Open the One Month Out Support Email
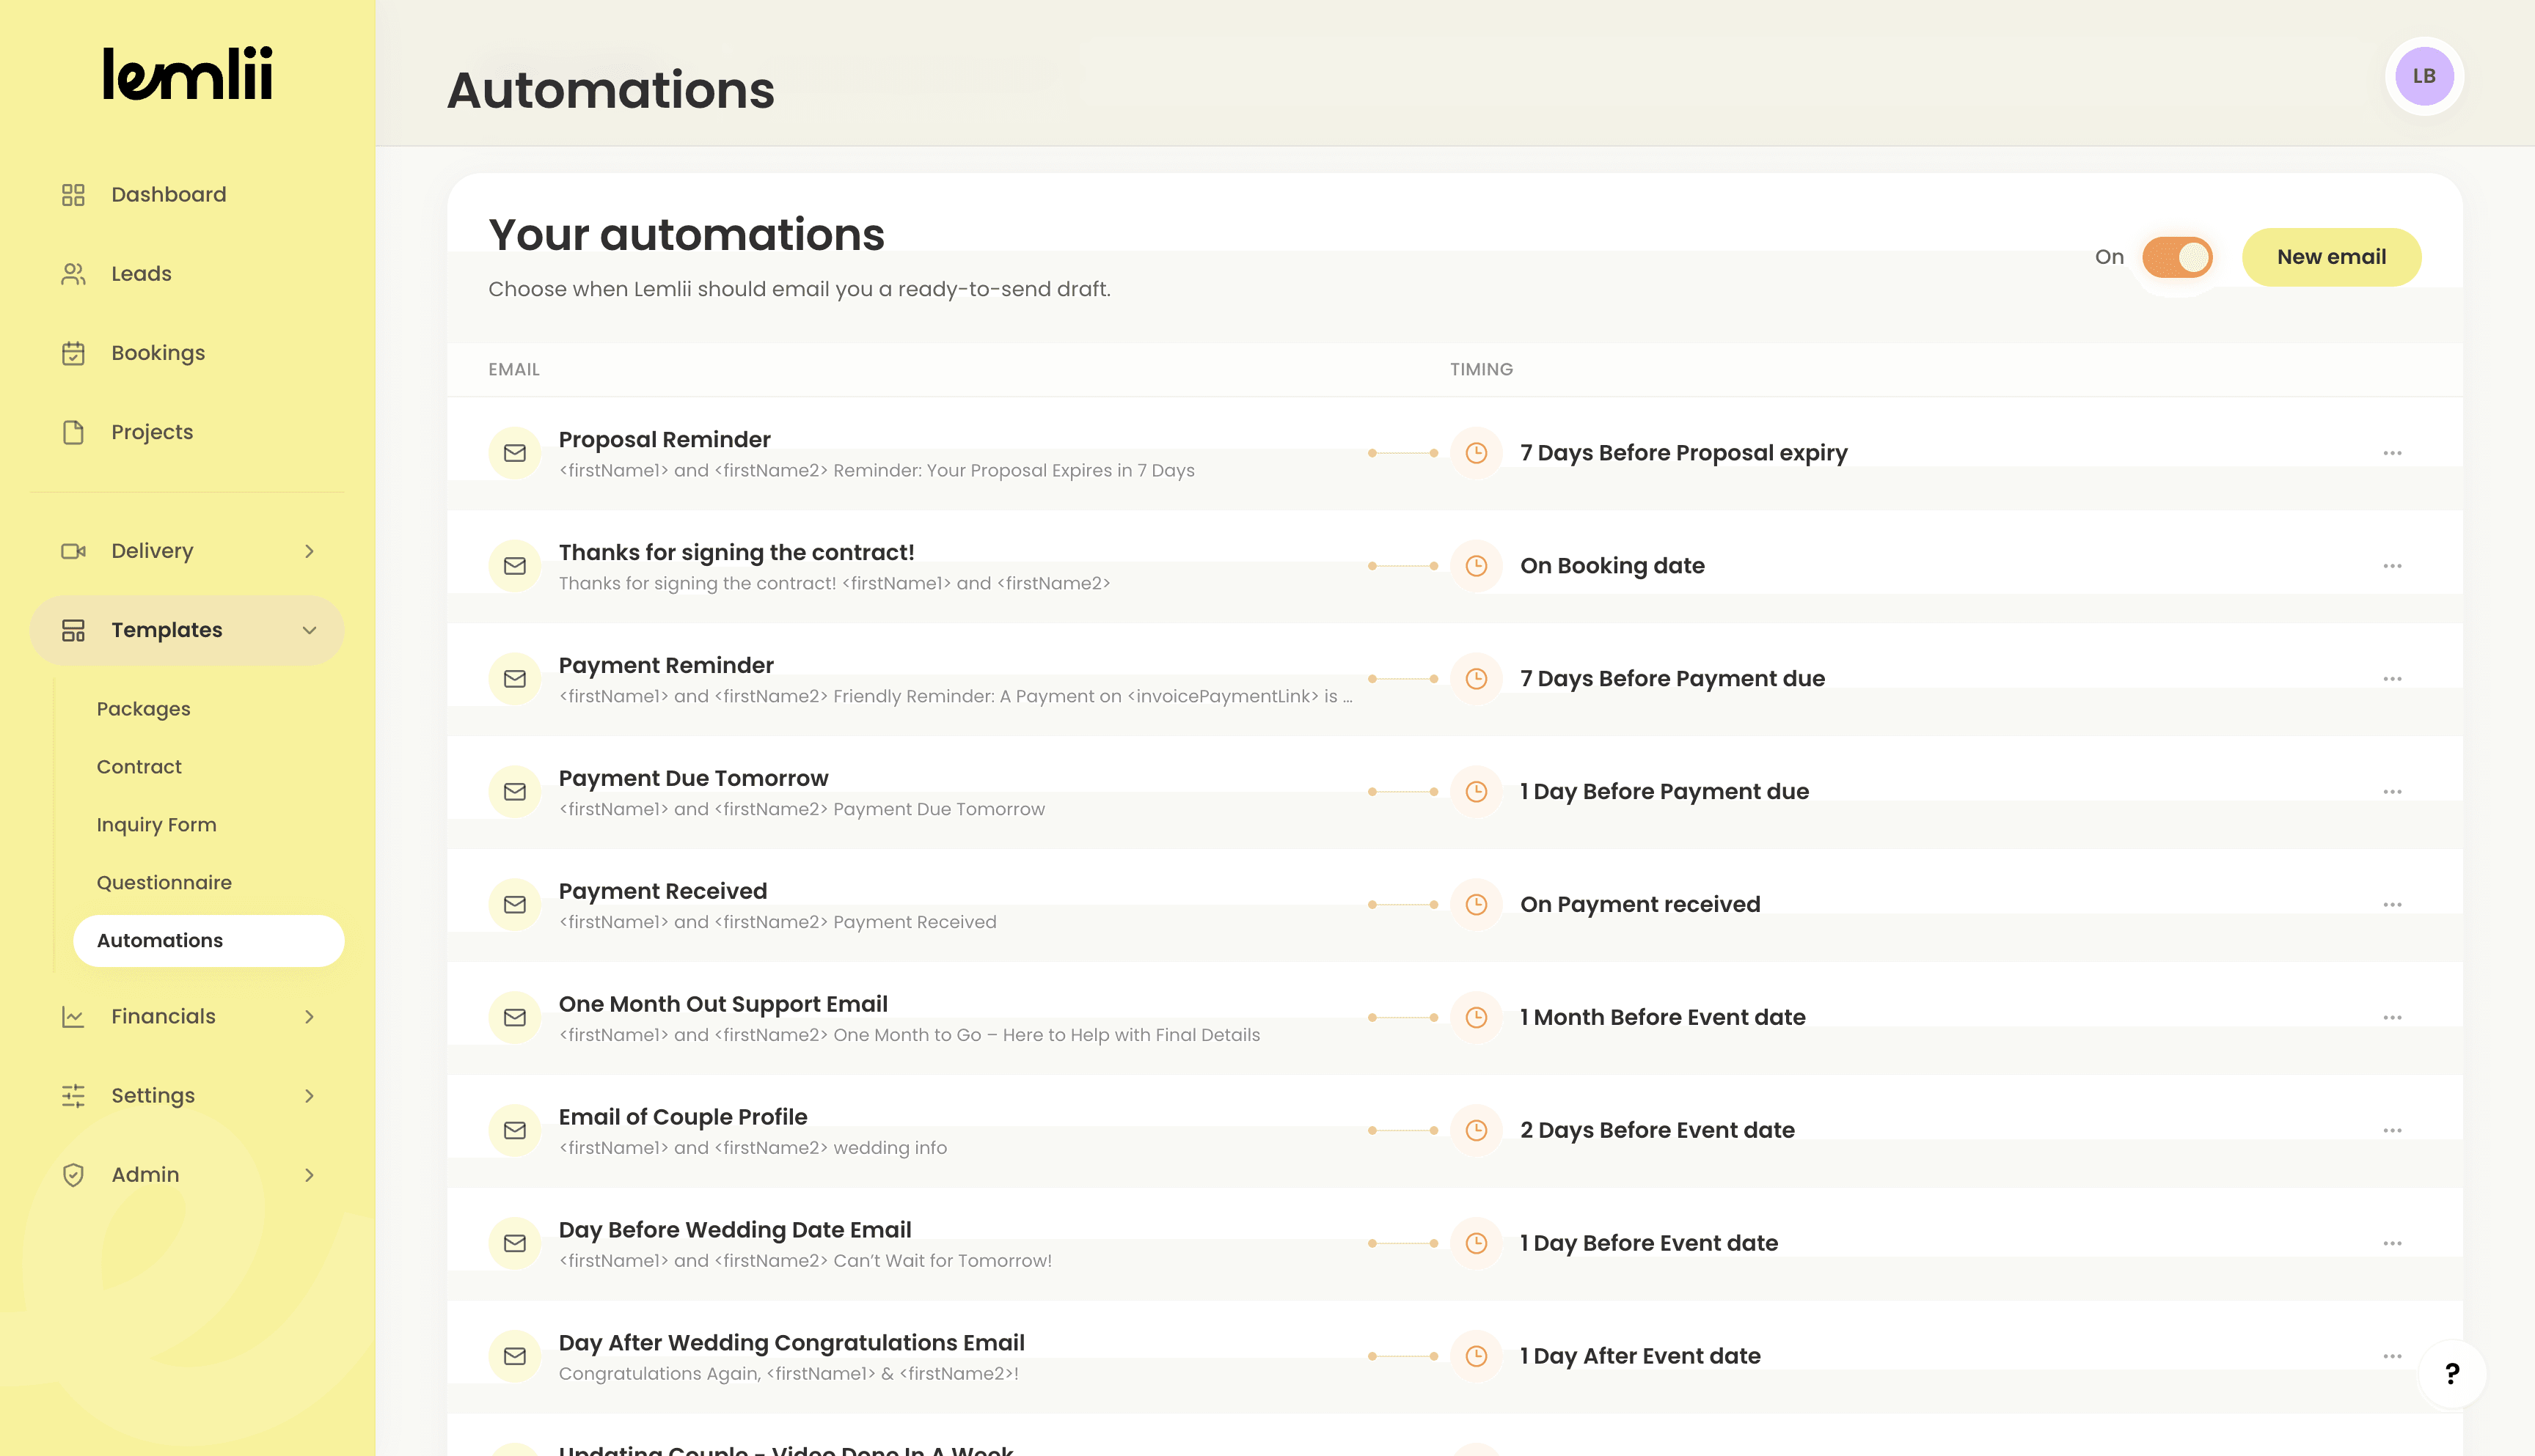The image size is (2535, 1456). coord(723,1004)
